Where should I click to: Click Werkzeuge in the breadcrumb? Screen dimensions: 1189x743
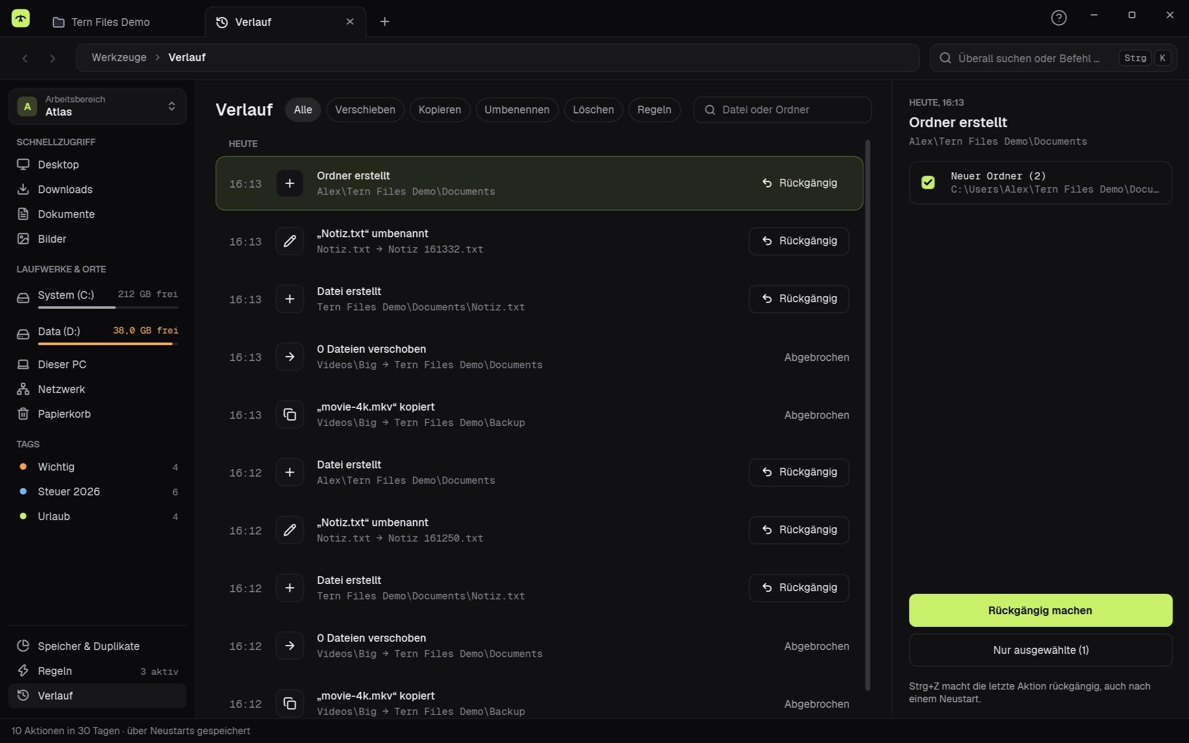tap(119, 57)
